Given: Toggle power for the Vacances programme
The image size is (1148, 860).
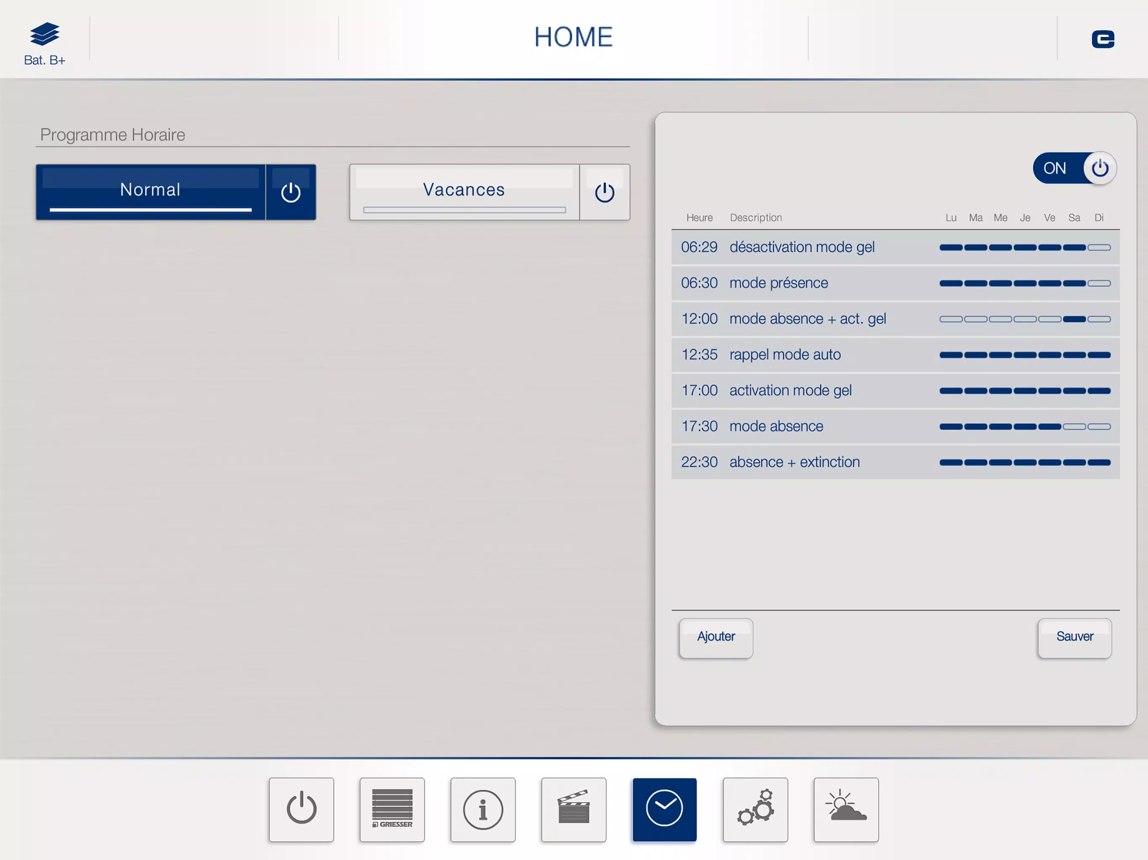Looking at the screenshot, I should click(605, 192).
